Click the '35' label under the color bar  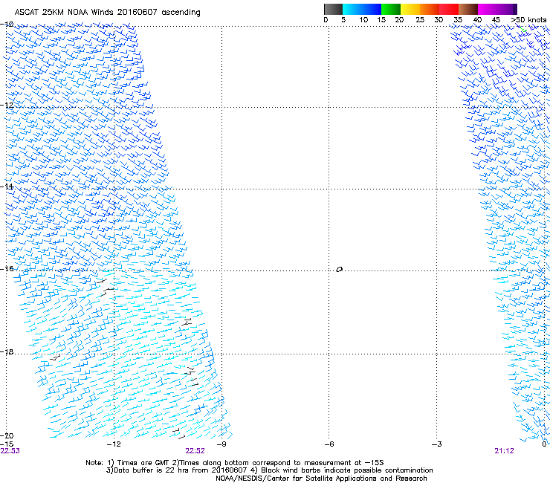tap(458, 20)
